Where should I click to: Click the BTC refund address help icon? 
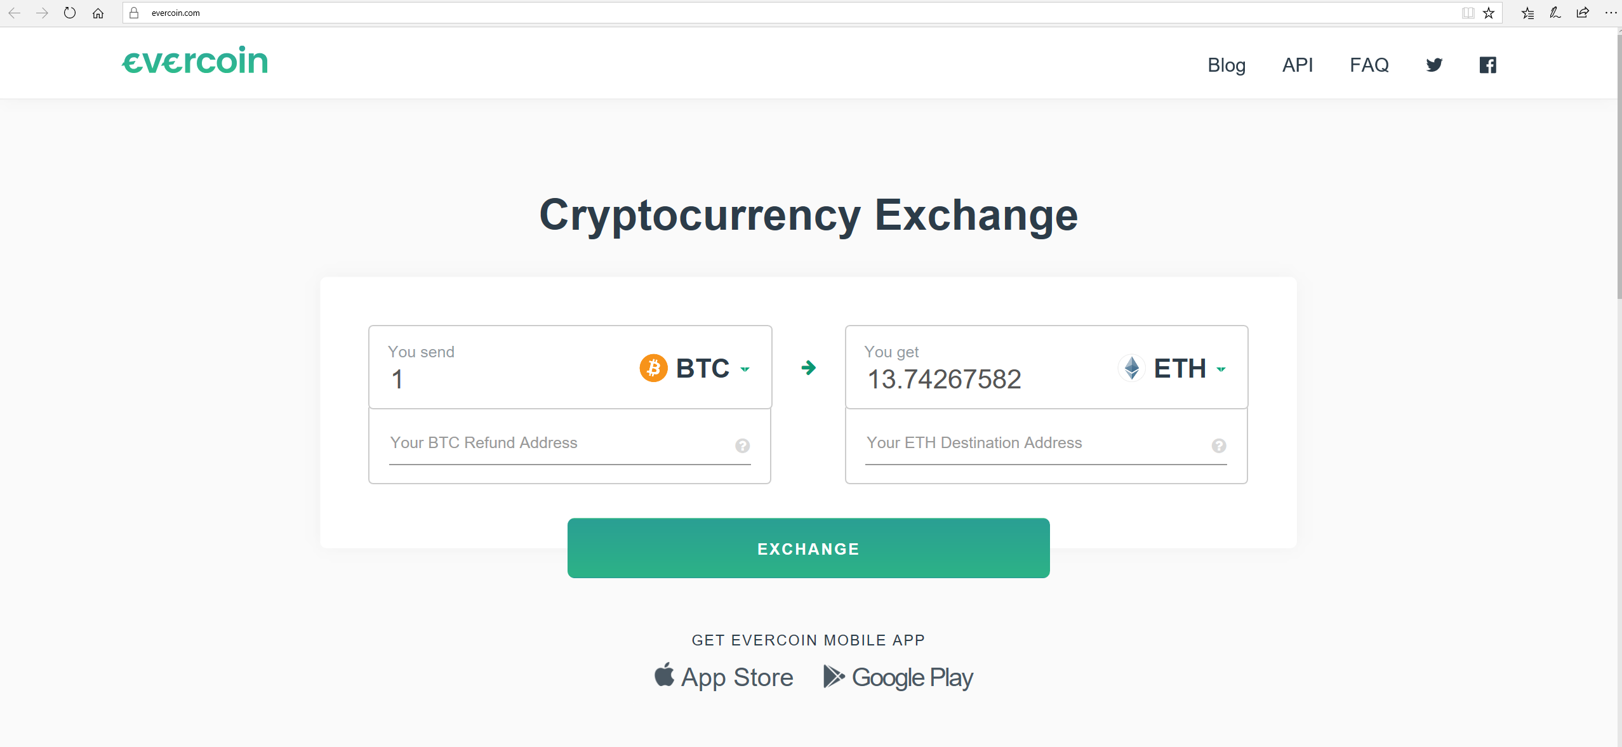click(742, 446)
